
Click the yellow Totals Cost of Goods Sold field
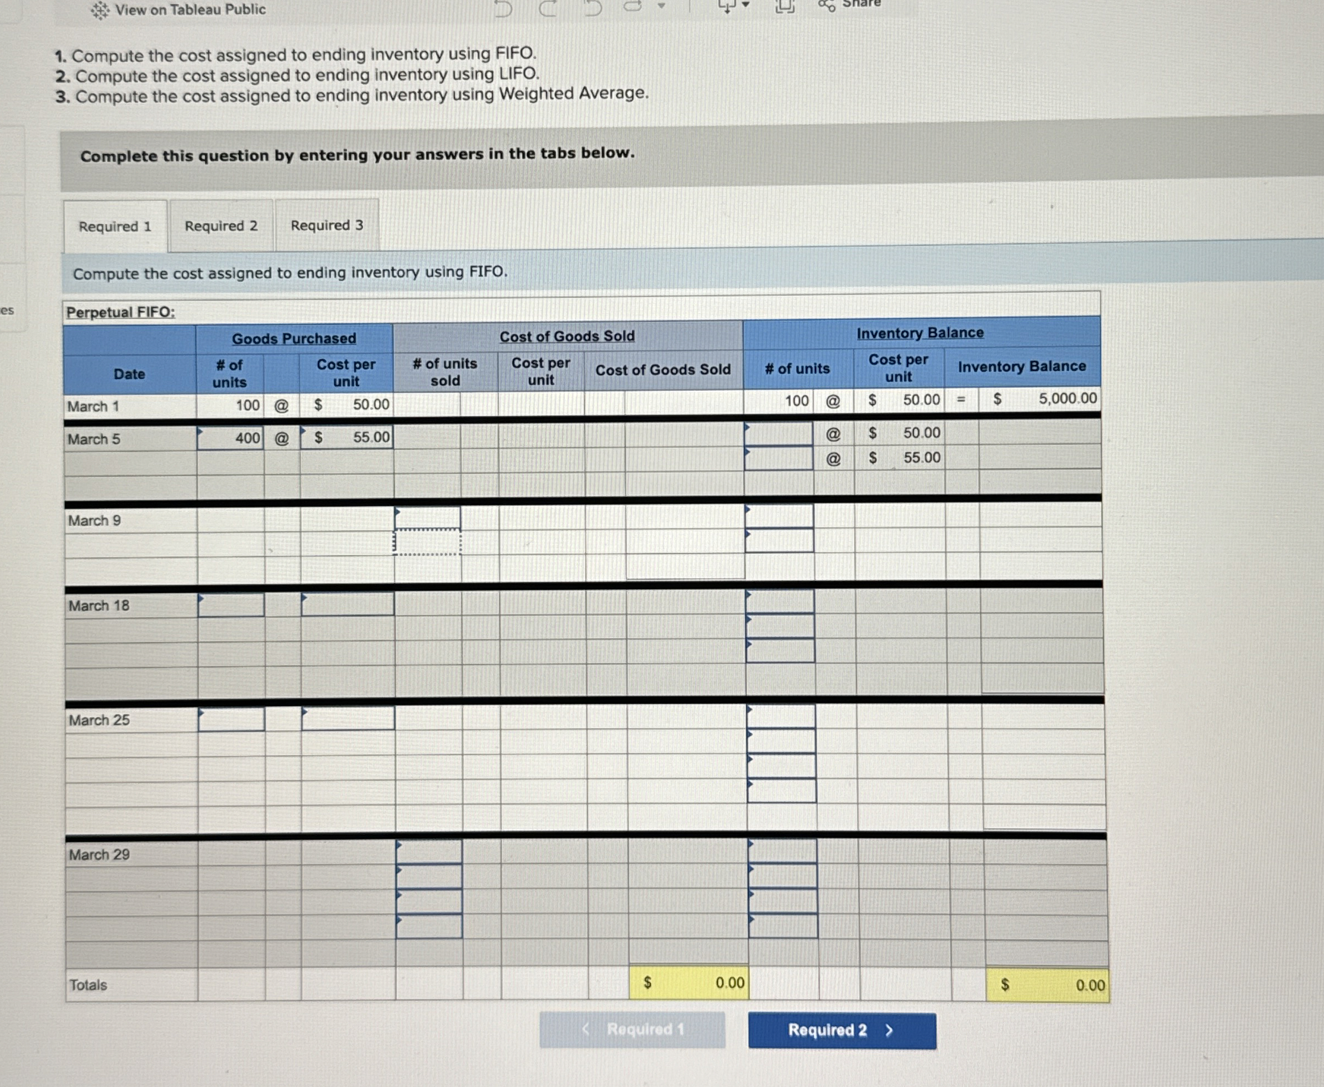689,983
